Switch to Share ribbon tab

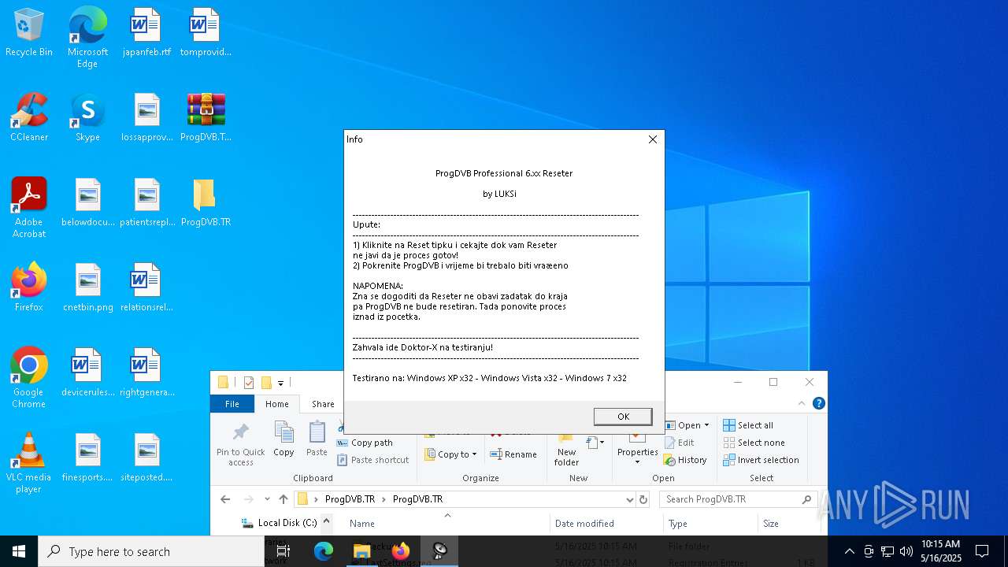[x=323, y=404]
